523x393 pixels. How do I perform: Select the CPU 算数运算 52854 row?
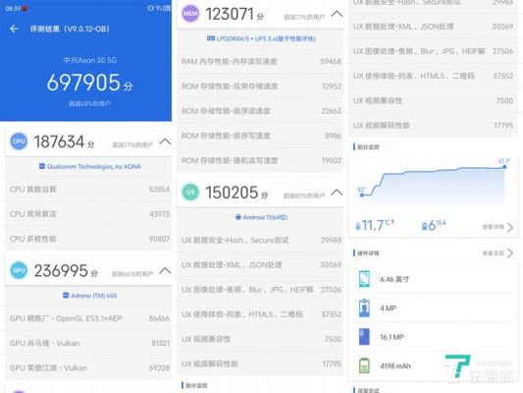pos(88,190)
